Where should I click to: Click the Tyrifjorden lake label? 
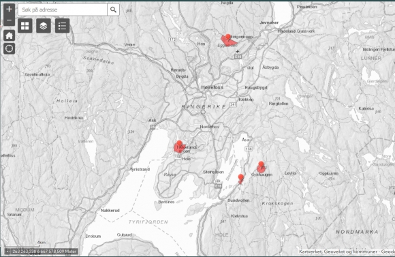(148, 222)
